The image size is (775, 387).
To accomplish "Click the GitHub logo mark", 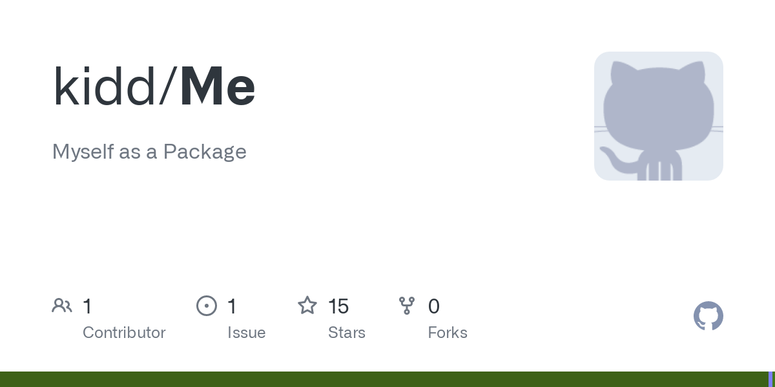I will tap(708, 316).
